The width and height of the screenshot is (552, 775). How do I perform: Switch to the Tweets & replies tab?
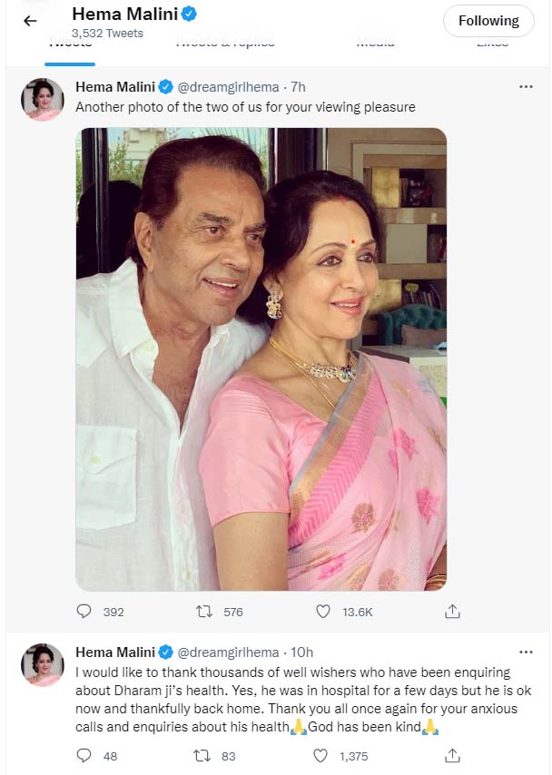pyautogui.click(x=225, y=44)
